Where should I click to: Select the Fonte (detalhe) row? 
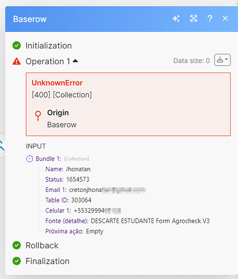coord(128,221)
